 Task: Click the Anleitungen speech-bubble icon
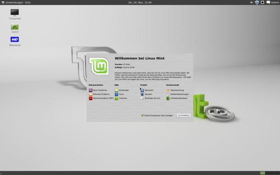pos(117,90)
